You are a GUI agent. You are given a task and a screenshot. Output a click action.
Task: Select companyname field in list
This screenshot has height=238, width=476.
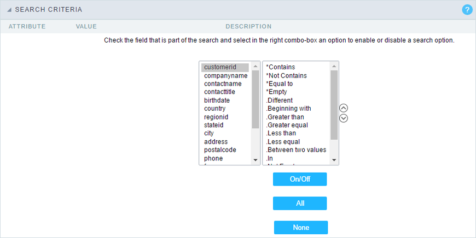coord(225,75)
